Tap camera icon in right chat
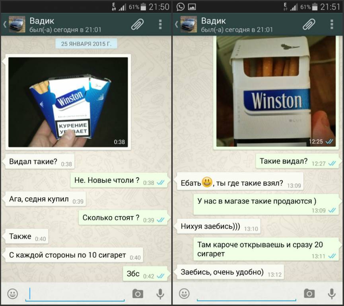This screenshot has width=344, height=306. click(309, 294)
